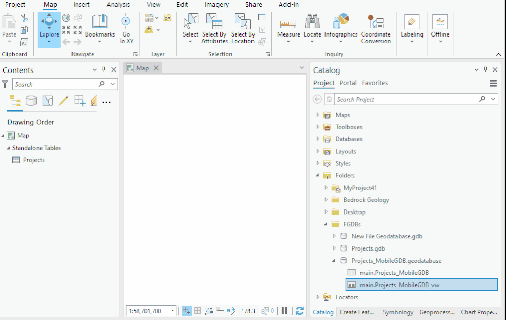Screen dimensions: 506x320
Task: Collapse Standalone Tables group
Action: coord(8,148)
